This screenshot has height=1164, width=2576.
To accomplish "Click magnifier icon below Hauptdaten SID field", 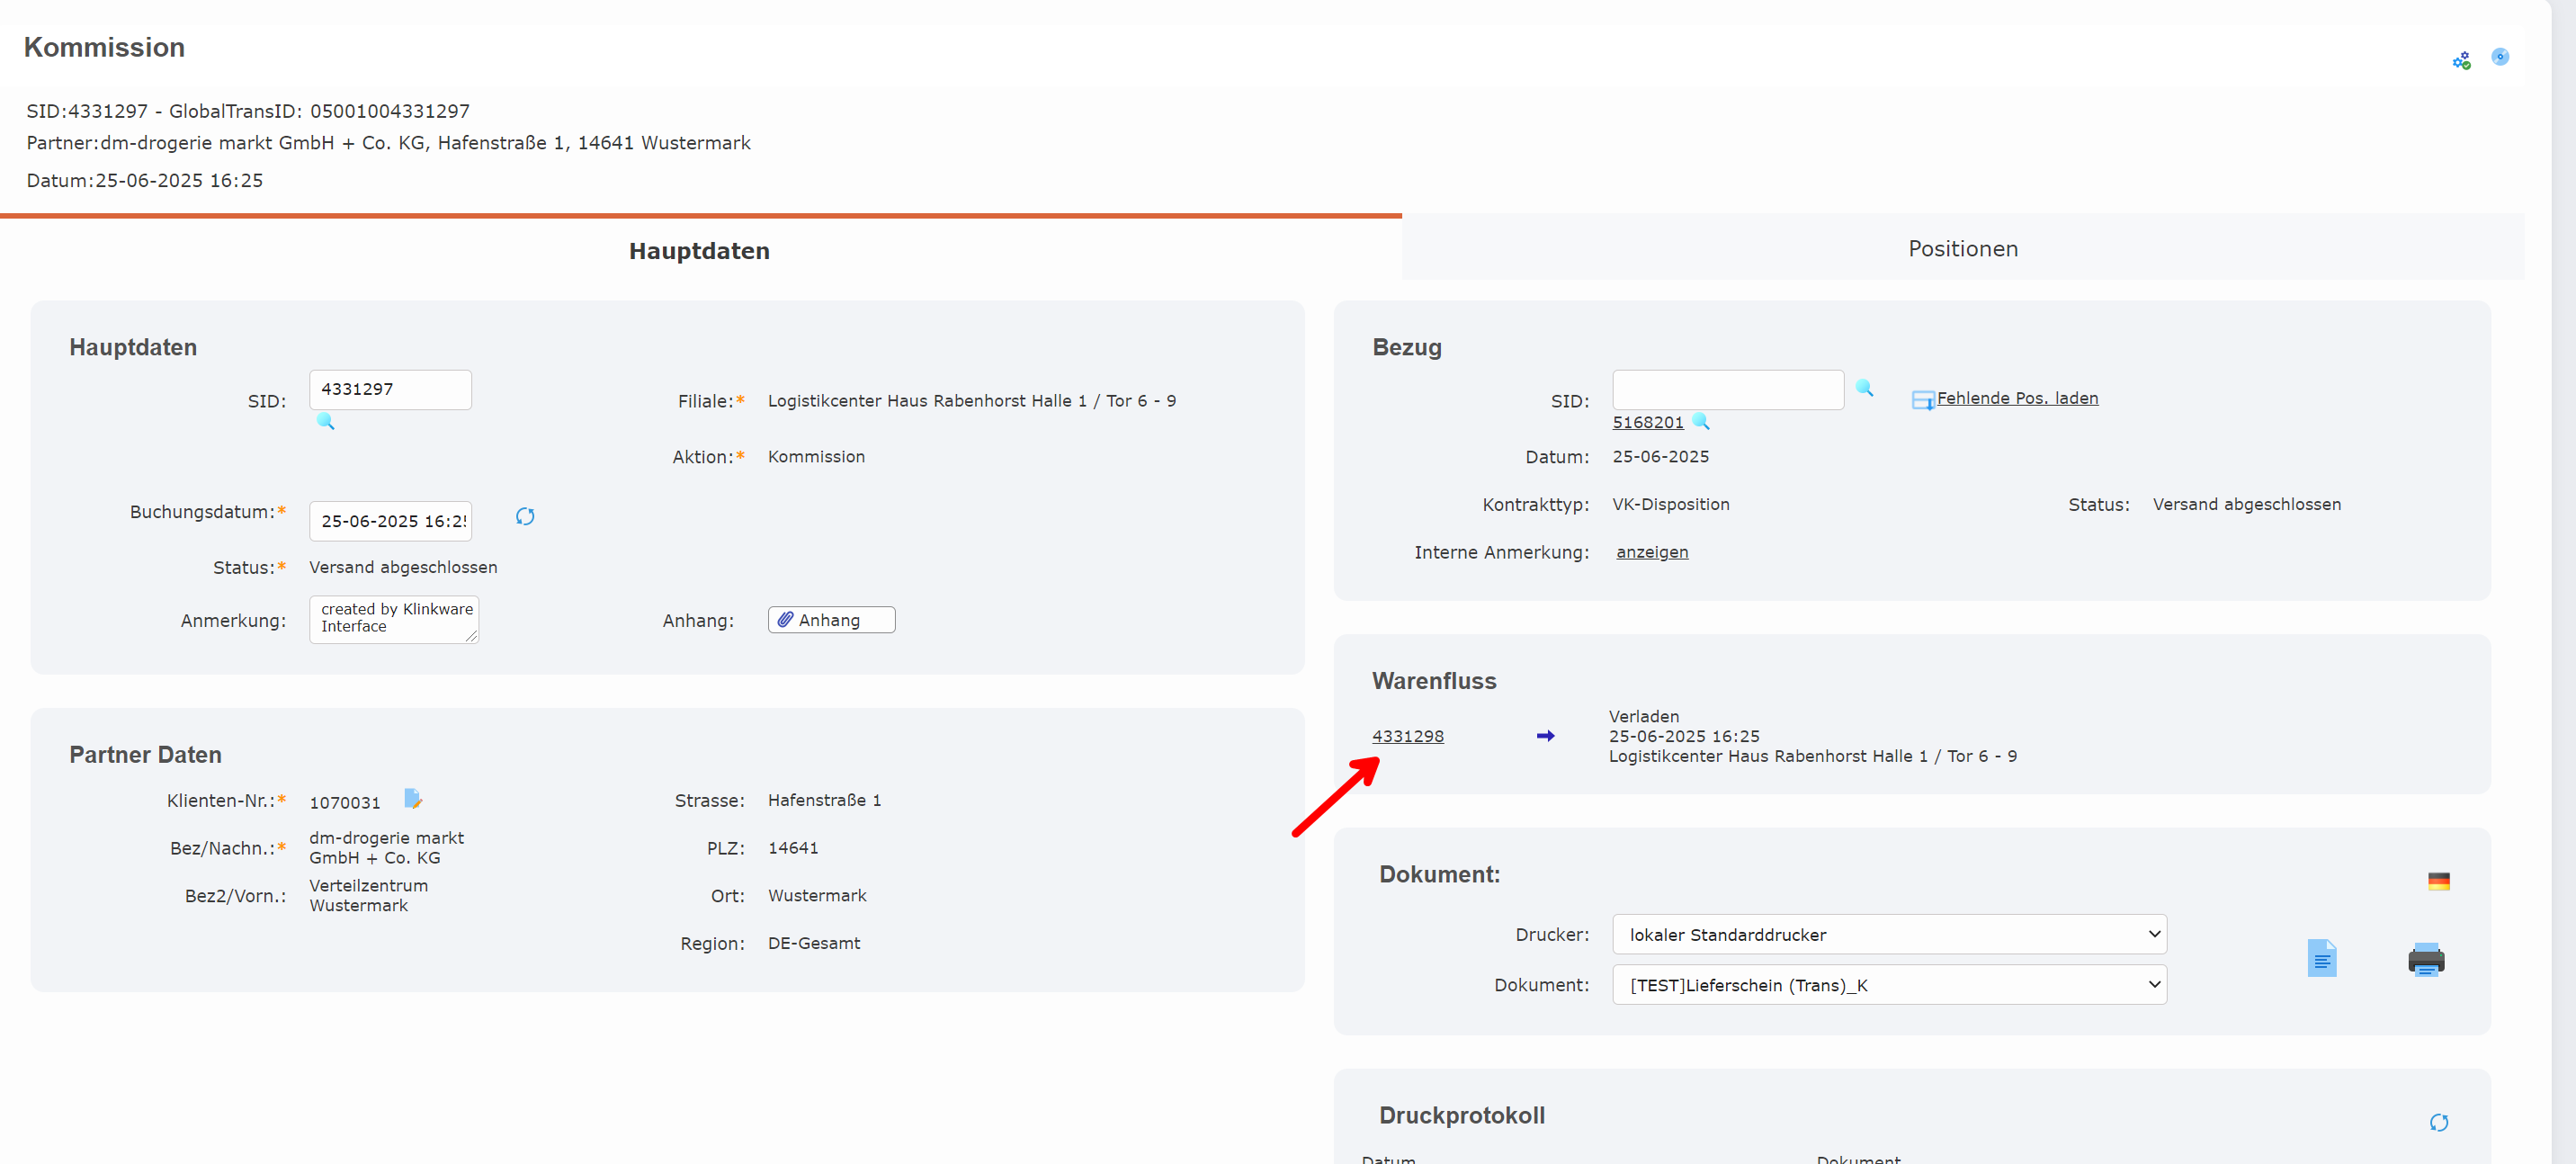I will point(325,421).
